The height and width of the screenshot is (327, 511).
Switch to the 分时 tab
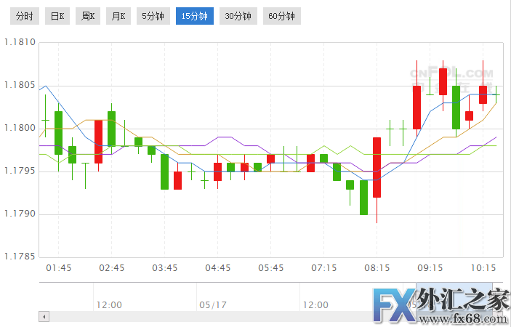click(x=24, y=16)
